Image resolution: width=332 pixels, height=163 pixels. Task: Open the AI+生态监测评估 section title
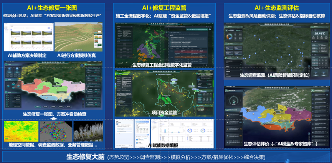pyautogui.click(x=277, y=7)
